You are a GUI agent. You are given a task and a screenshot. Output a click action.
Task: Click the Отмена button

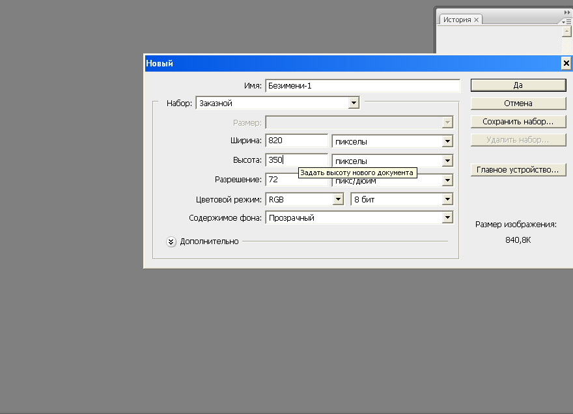coord(518,103)
